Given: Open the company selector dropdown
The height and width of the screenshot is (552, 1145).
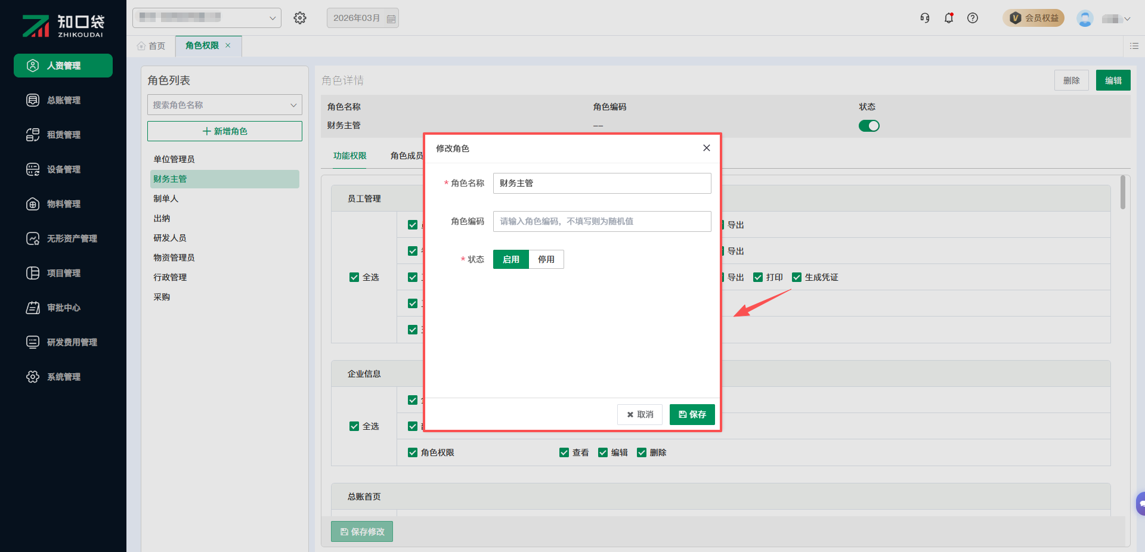Looking at the screenshot, I should point(207,18).
